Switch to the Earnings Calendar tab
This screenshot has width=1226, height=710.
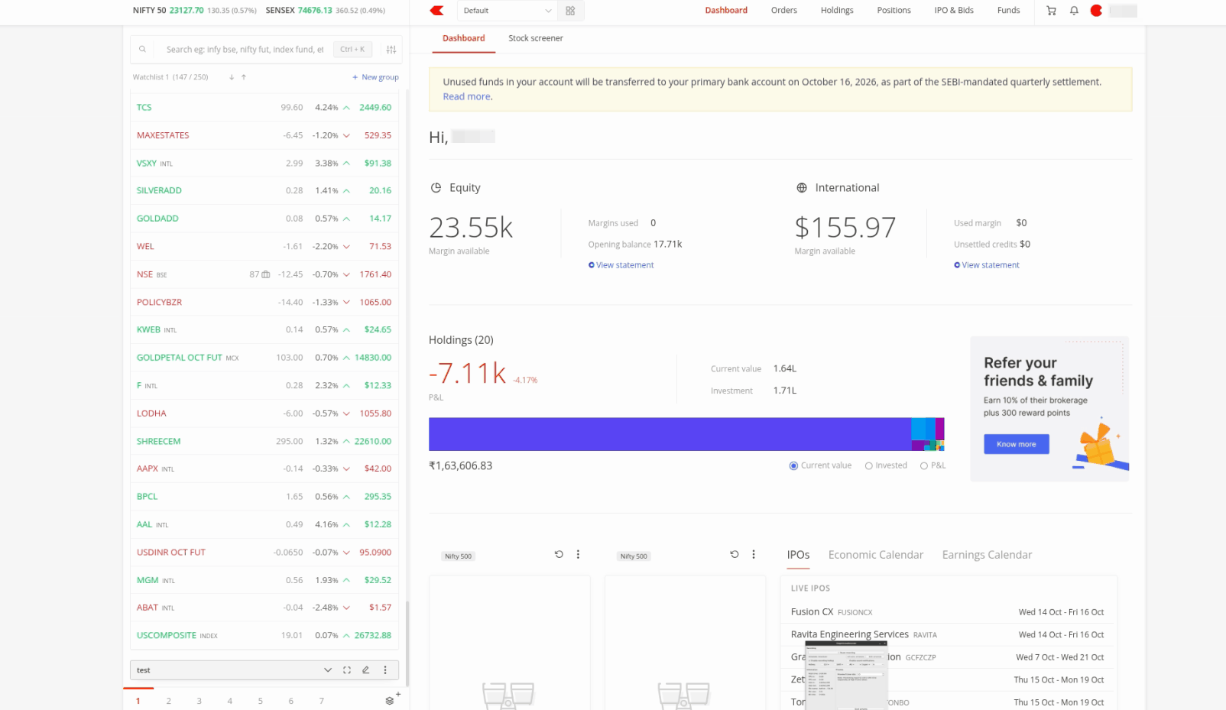click(x=987, y=555)
